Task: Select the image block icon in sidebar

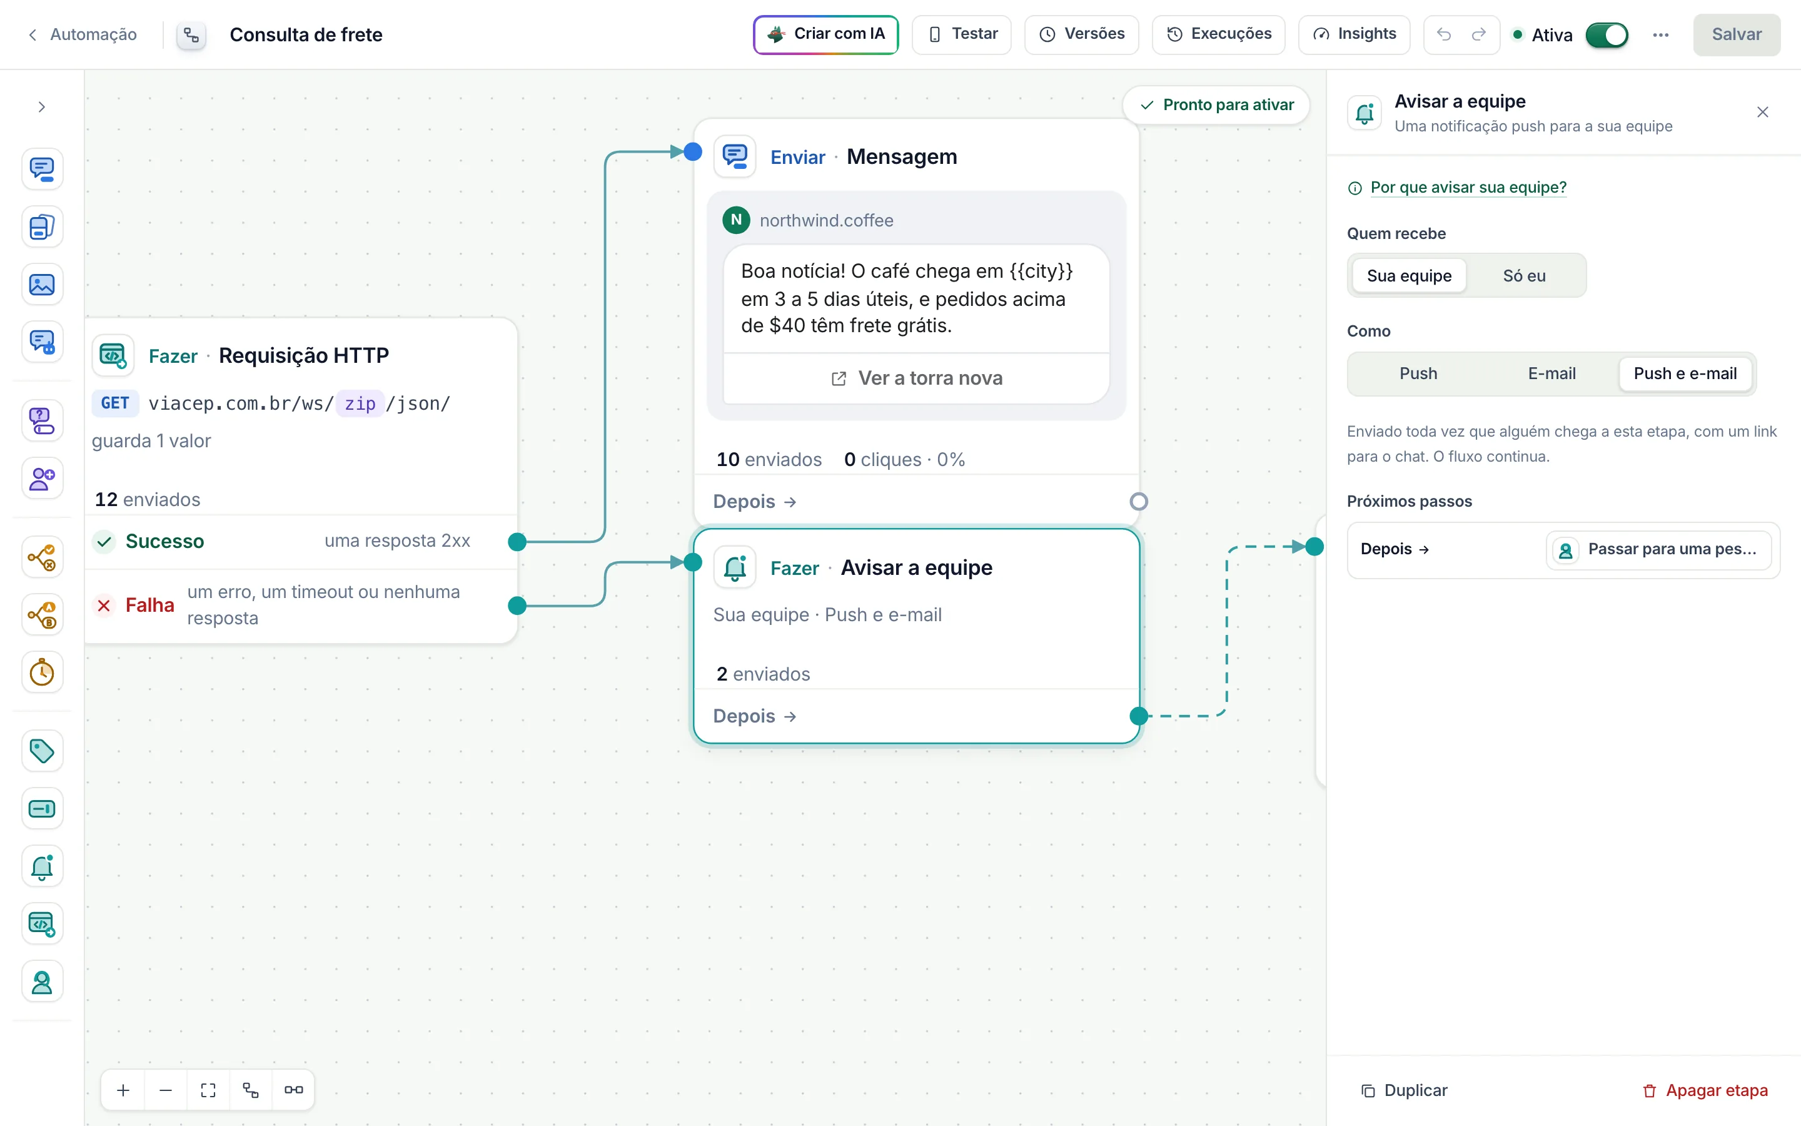Action: [43, 285]
